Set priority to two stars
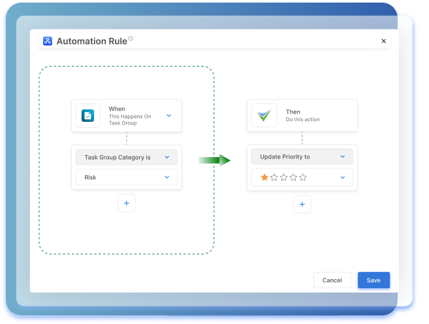 coord(274,177)
